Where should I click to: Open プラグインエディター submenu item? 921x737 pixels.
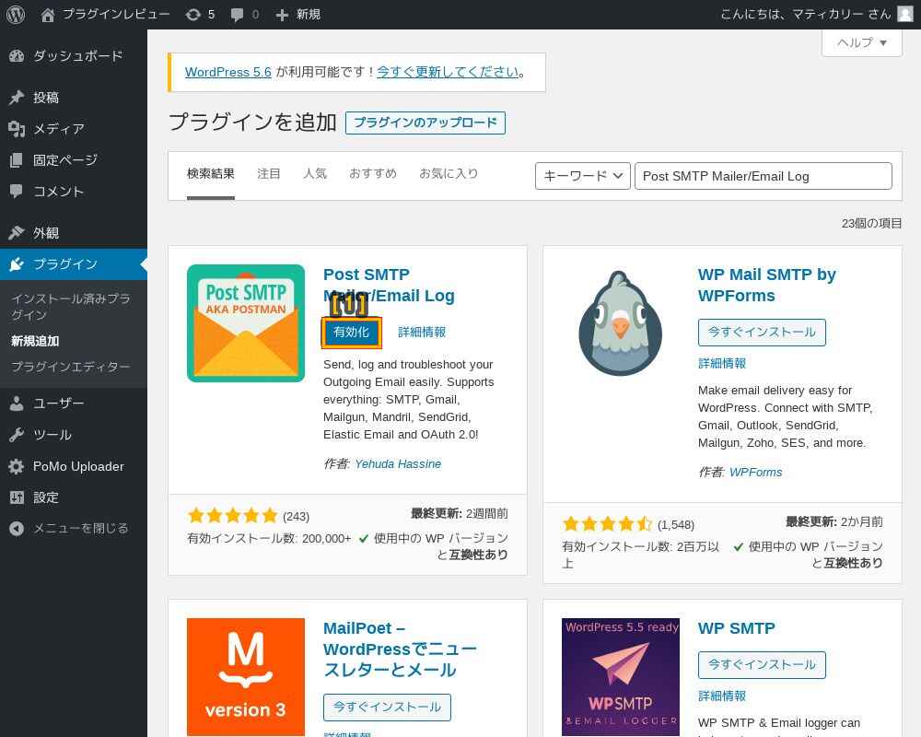coord(71,367)
